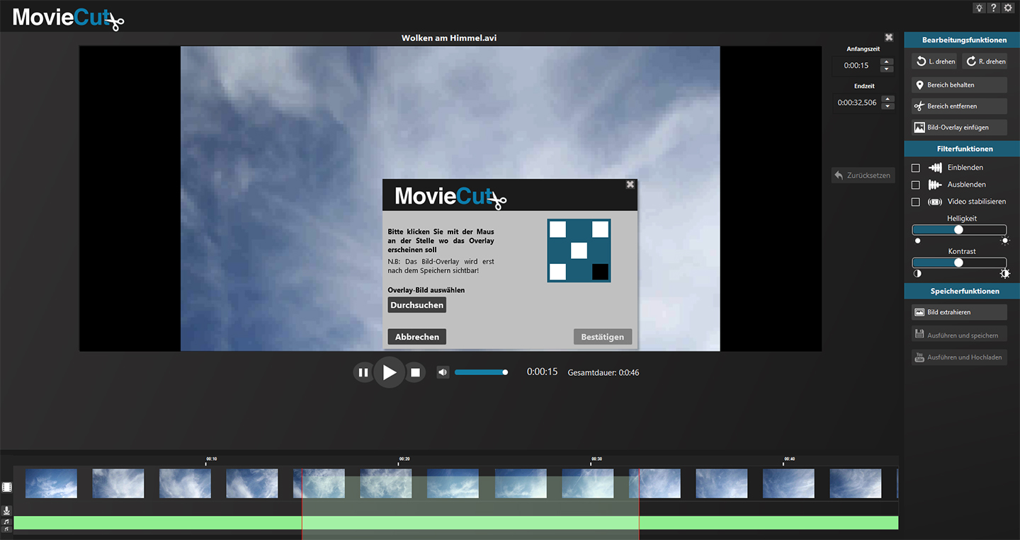Image resolution: width=1020 pixels, height=540 pixels.
Task: Decrease Anfangszeit with down arrow
Action: tap(887, 69)
